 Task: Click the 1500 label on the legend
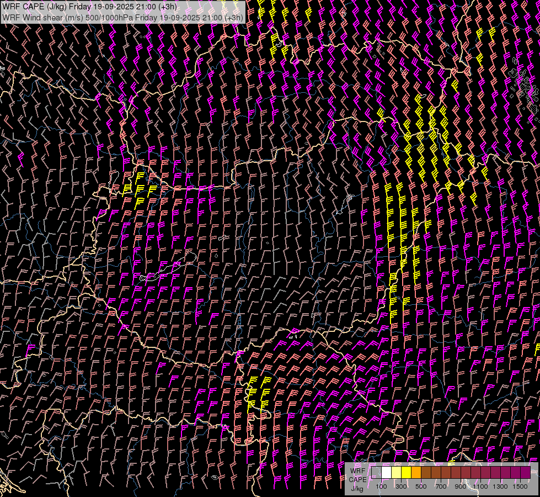(x=520, y=487)
